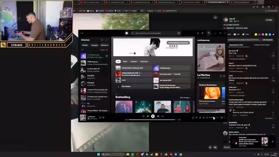Open the Plus Statiste shortcut tile
279x157 pixels.
(x=134, y=86)
